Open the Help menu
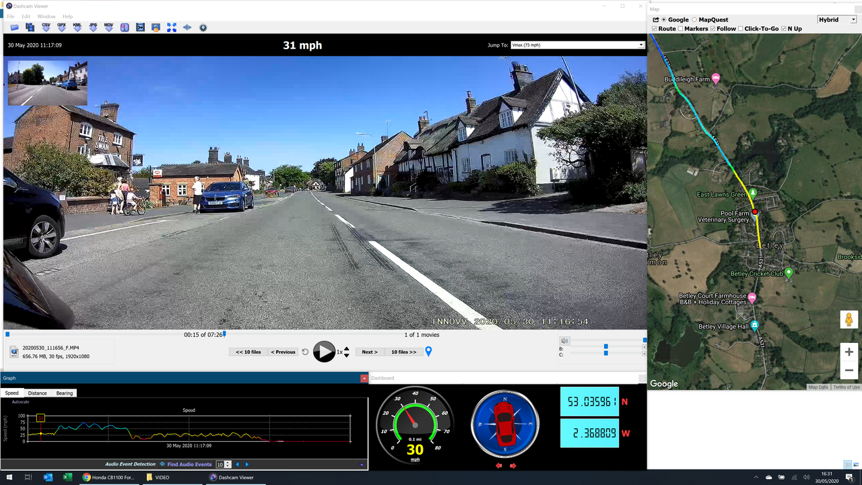The width and height of the screenshot is (862, 485). point(67,16)
